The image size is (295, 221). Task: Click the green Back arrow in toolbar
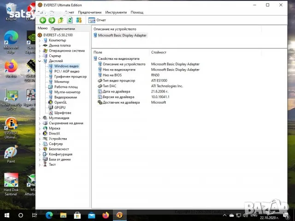pos(43,20)
